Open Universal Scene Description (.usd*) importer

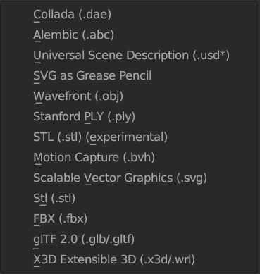(129, 56)
